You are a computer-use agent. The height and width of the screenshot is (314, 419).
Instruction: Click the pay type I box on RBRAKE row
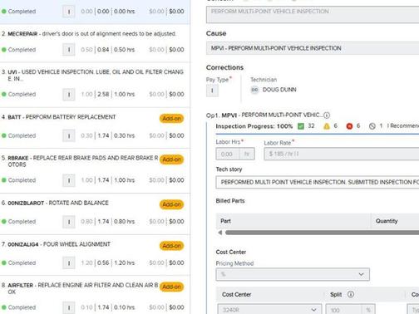coord(69,180)
